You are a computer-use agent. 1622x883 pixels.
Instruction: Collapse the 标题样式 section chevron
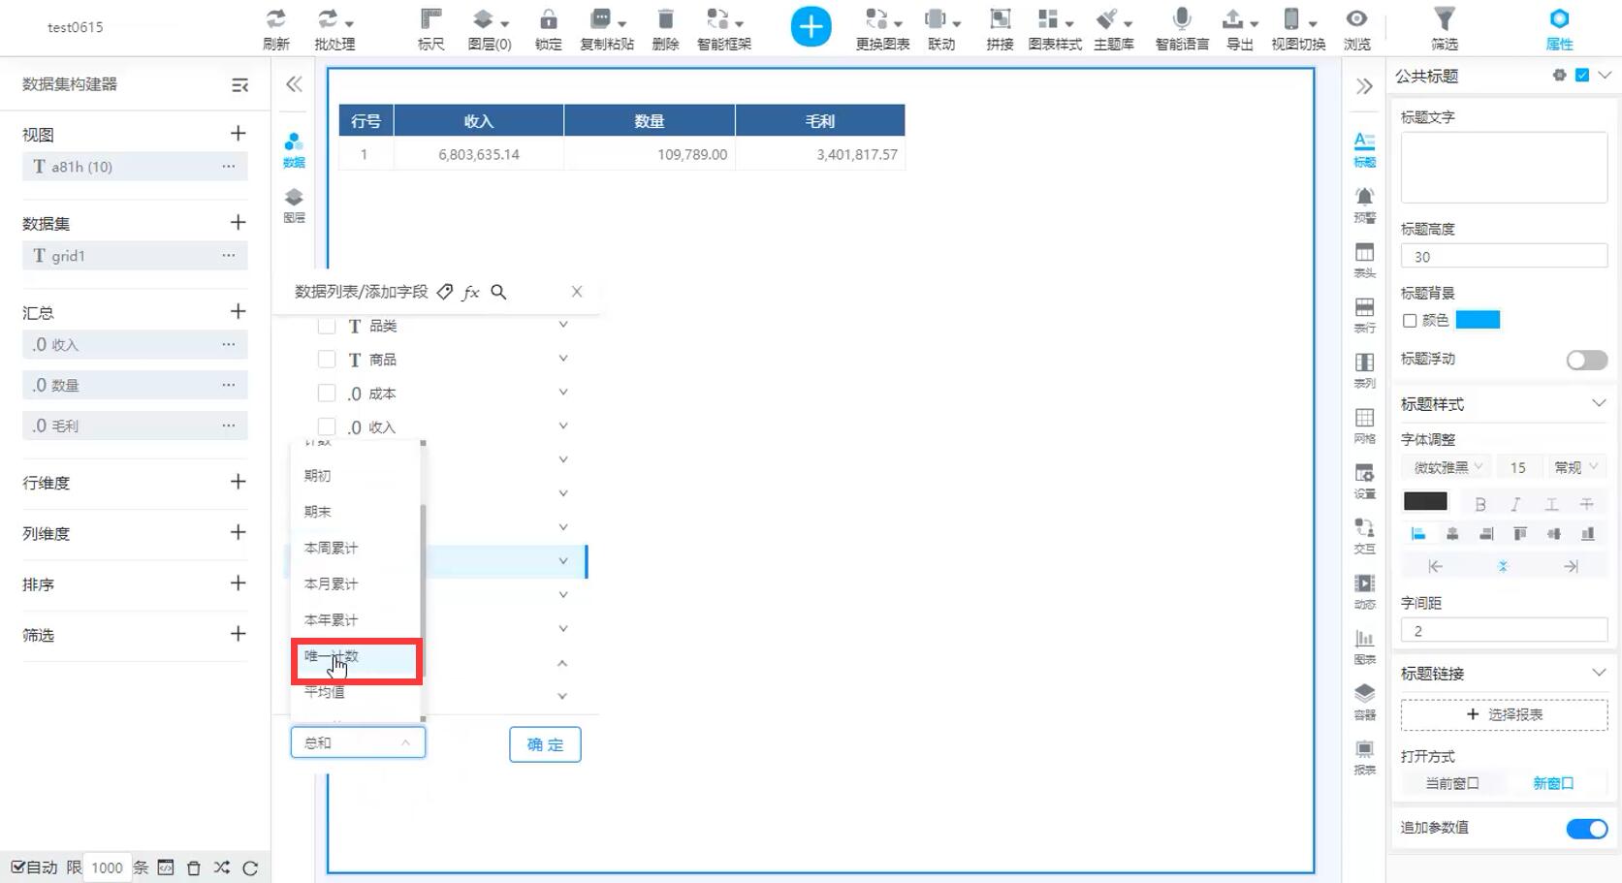(x=1598, y=403)
